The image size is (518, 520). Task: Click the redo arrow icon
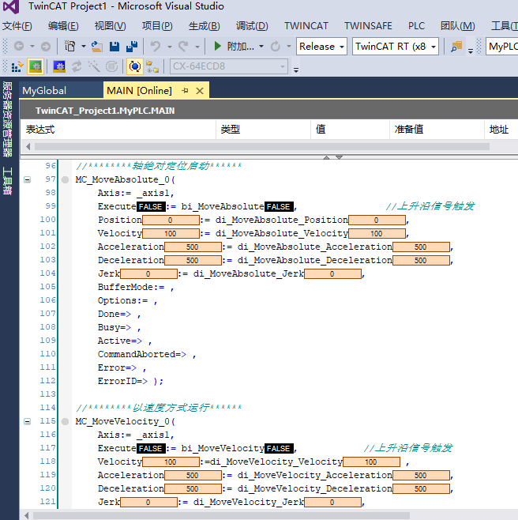pos(183,46)
